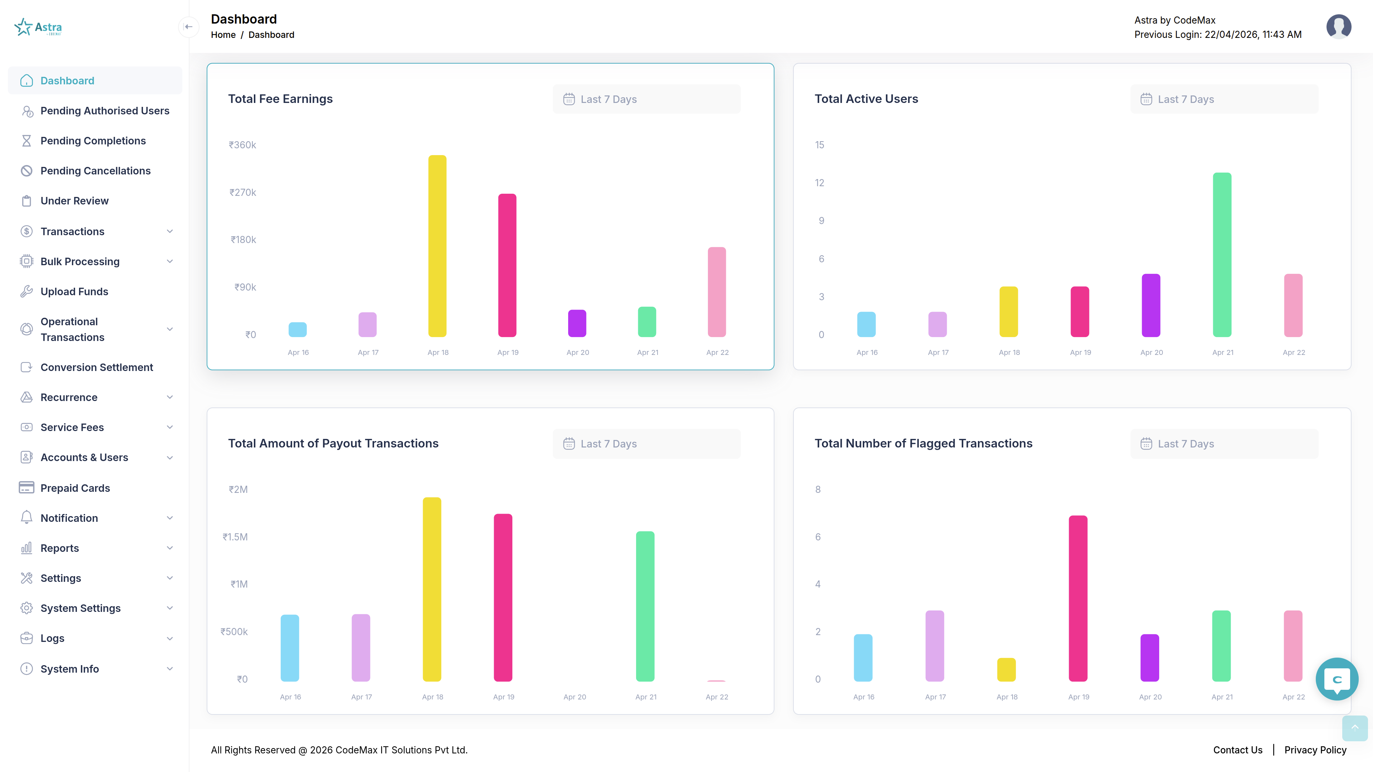
Task: Open Conversion Settlement page
Action: pyautogui.click(x=95, y=367)
